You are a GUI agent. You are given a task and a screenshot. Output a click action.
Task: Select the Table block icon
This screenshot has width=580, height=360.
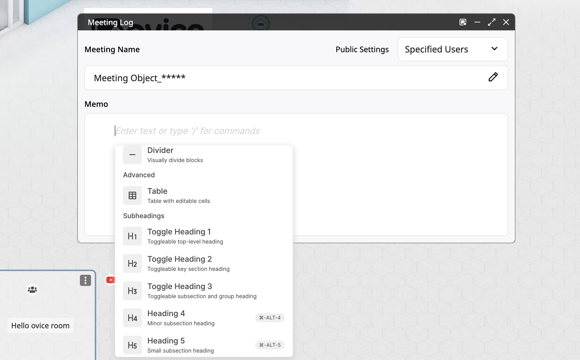pyautogui.click(x=132, y=195)
